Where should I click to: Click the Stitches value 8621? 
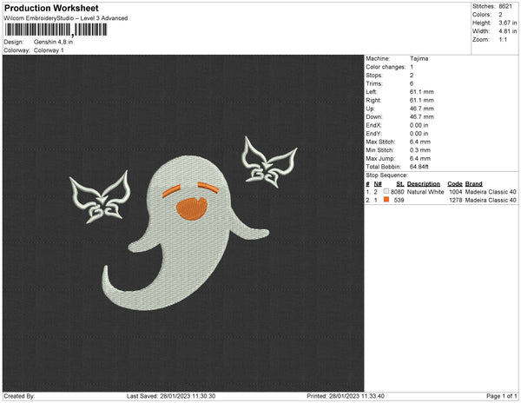(505, 6)
